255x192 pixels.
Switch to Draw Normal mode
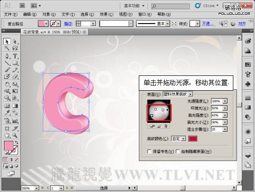point(6,166)
